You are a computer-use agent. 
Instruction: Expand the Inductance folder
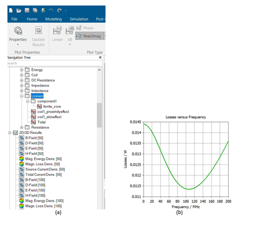click(22, 90)
